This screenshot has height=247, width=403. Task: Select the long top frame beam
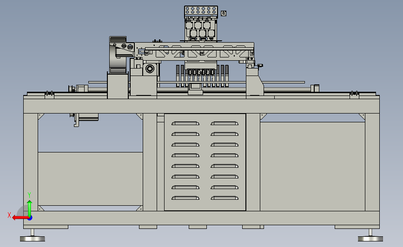tap(202, 106)
